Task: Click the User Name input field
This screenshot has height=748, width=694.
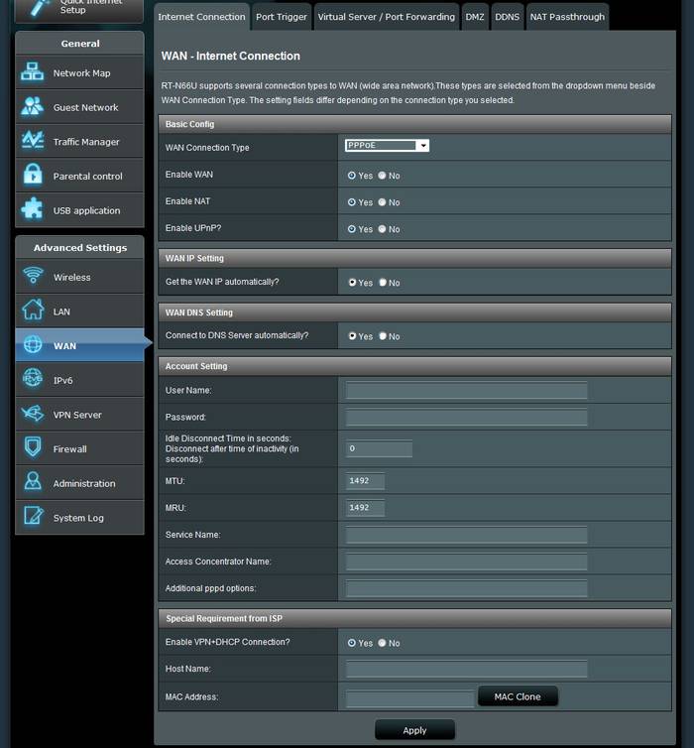Action: coord(466,391)
